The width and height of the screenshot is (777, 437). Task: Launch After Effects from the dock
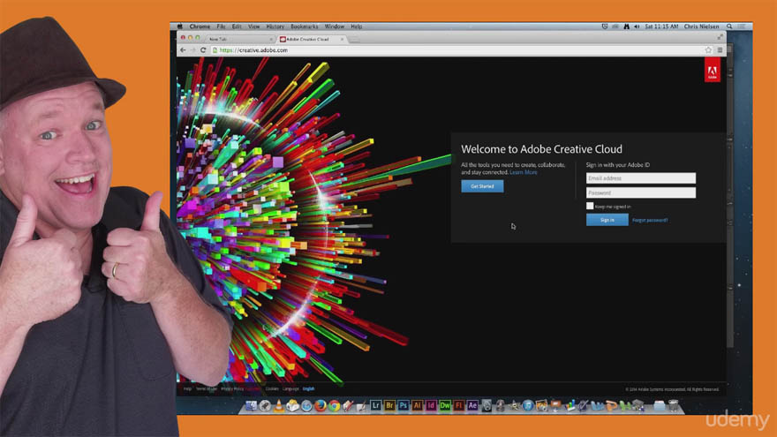472,406
